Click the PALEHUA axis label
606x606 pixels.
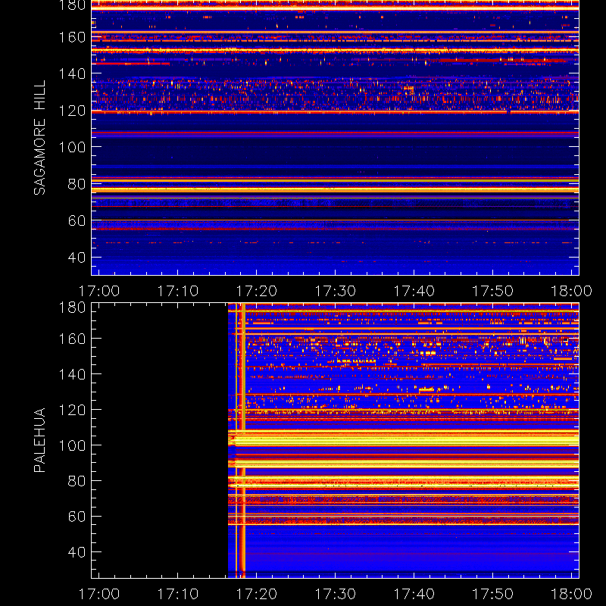point(39,440)
